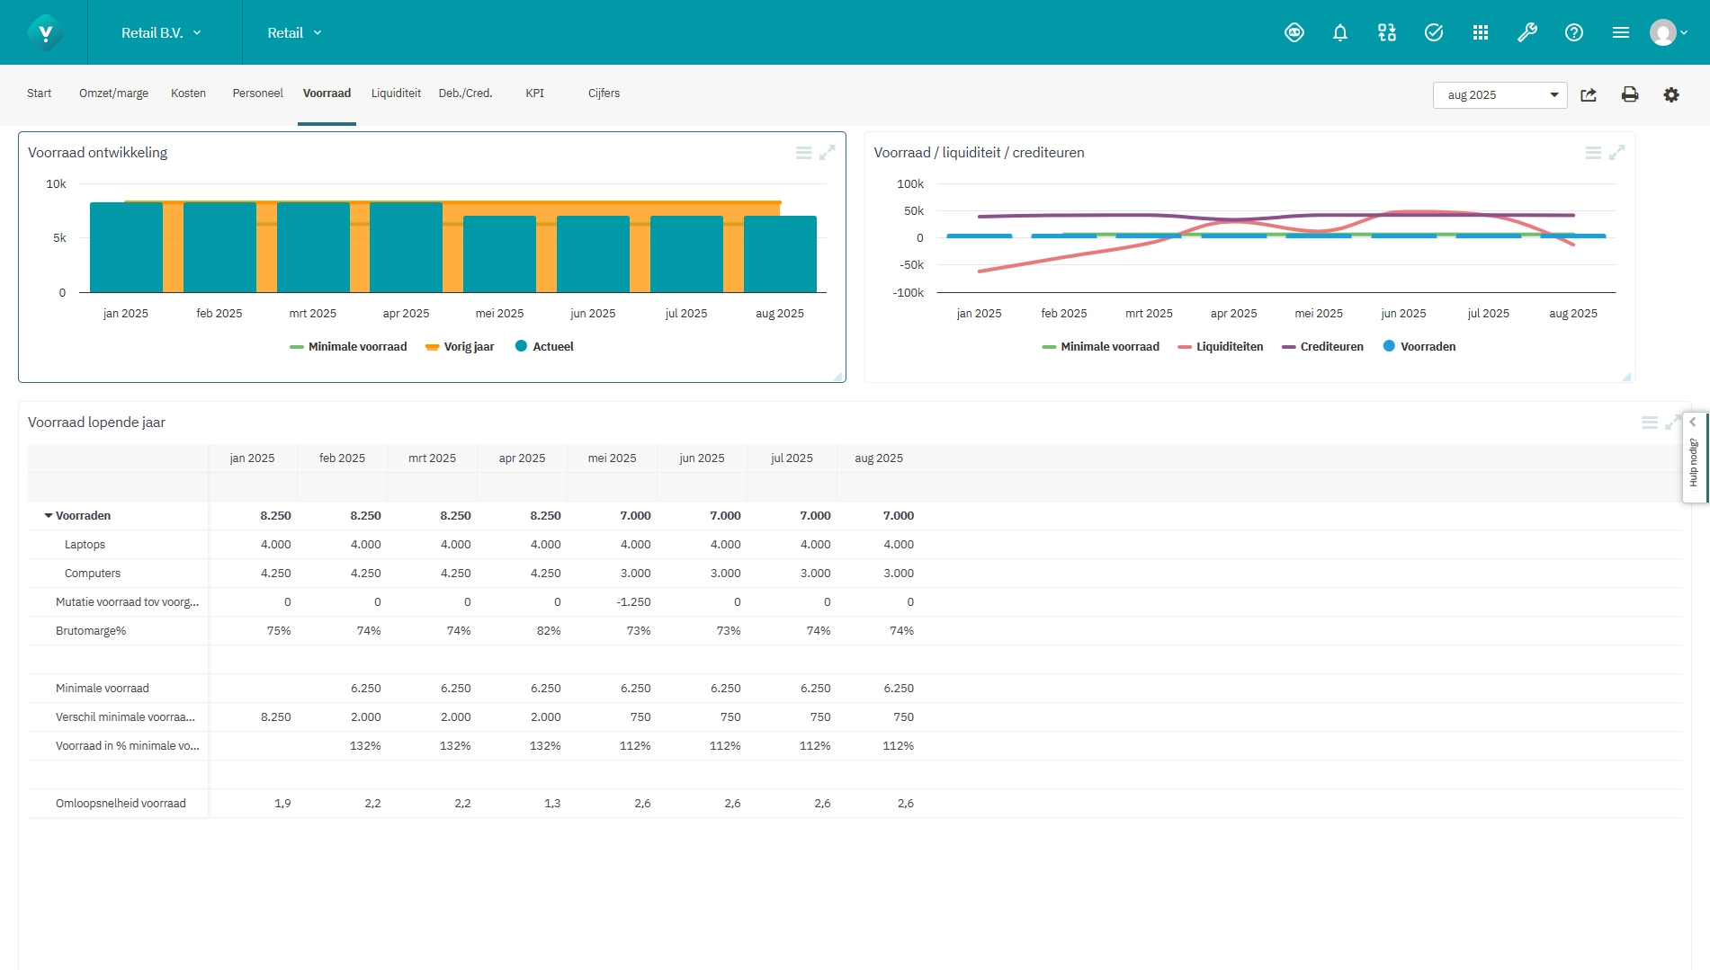Collapse the Voorraden table row
The height and width of the screenshot is (970, 1710).
point(49,516)
